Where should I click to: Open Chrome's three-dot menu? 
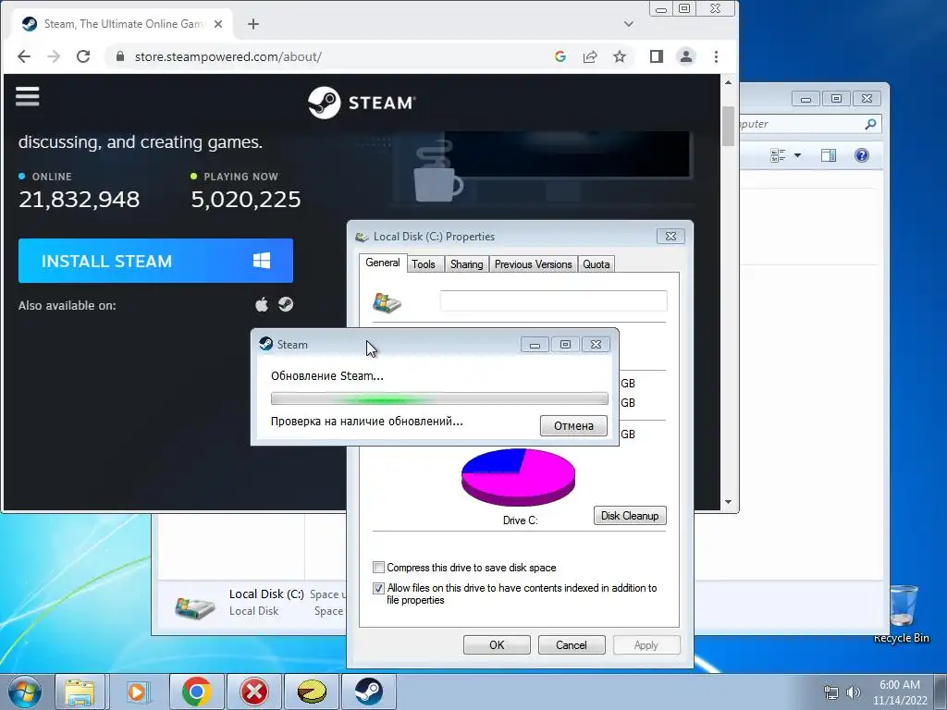[x=717, y=56]
